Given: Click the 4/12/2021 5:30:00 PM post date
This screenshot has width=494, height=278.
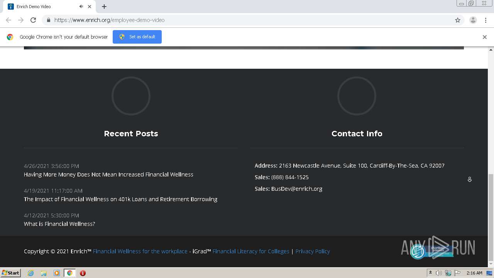Looking at the screenshot, I should pyautogui.click(x=51, y=215).
